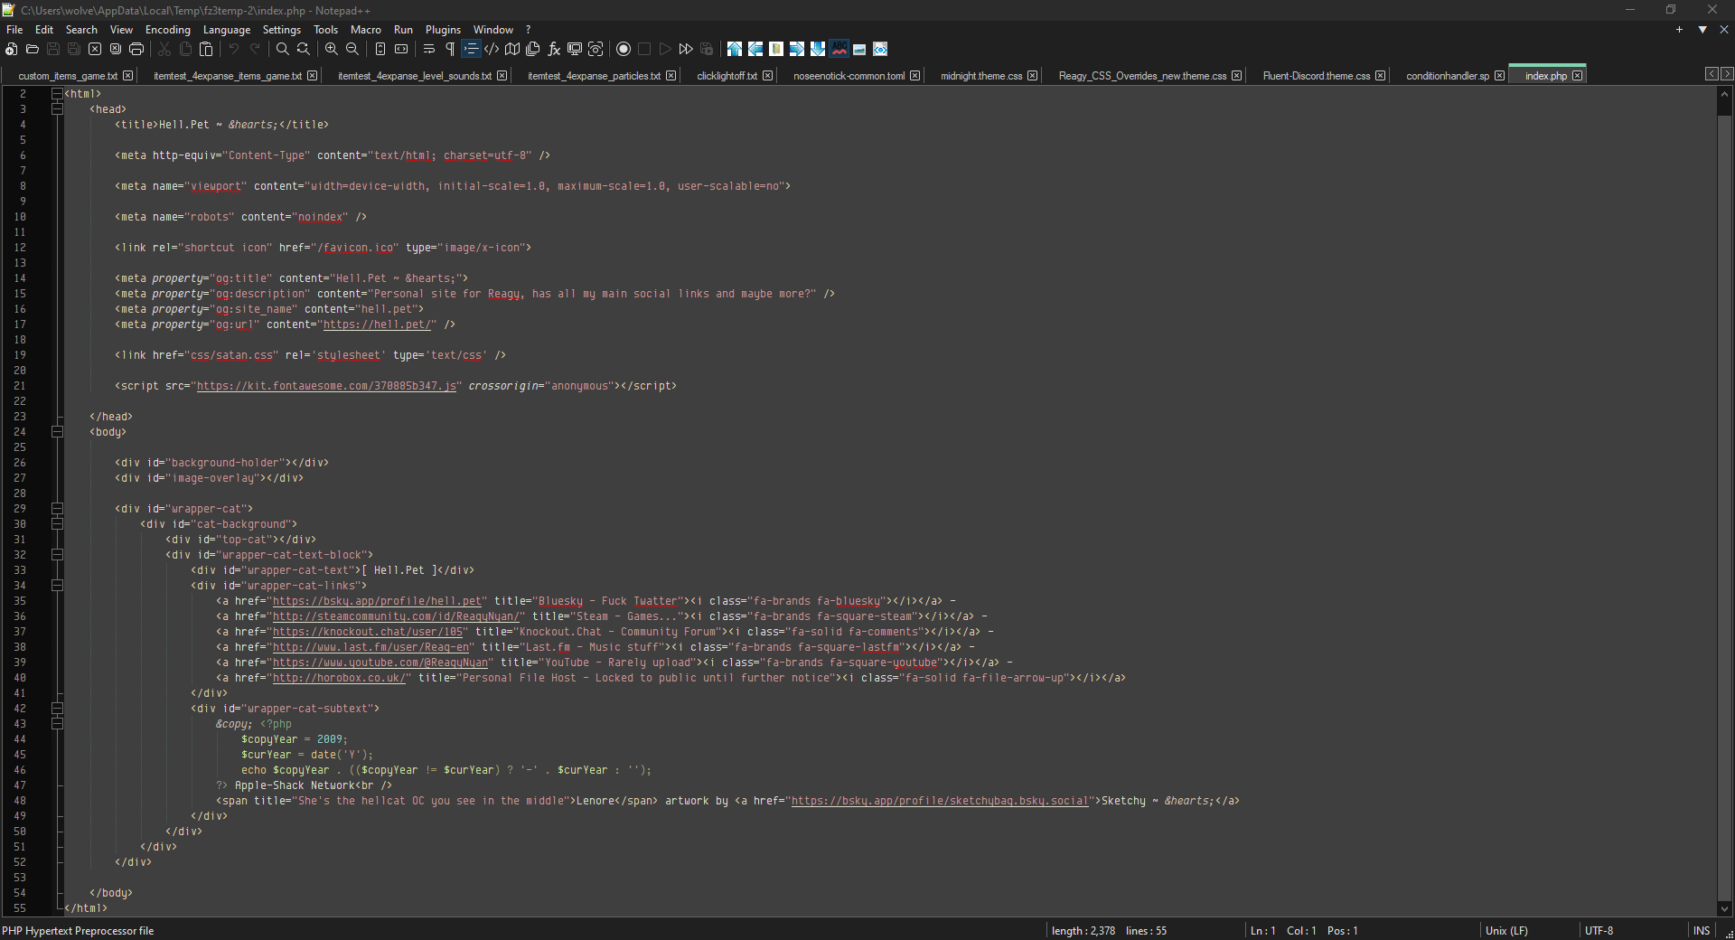
Task: Open the Plugins menu
Action: tap(443, 30)
